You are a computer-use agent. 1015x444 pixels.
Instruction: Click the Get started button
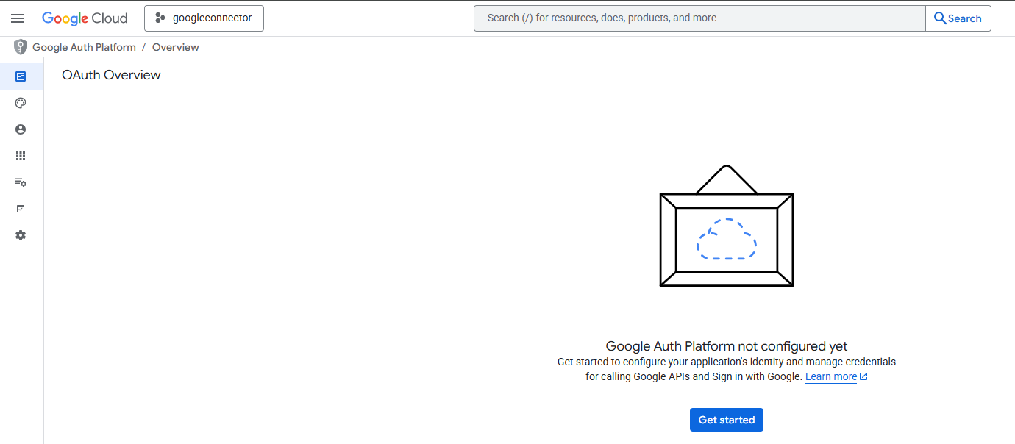[726, 420]
